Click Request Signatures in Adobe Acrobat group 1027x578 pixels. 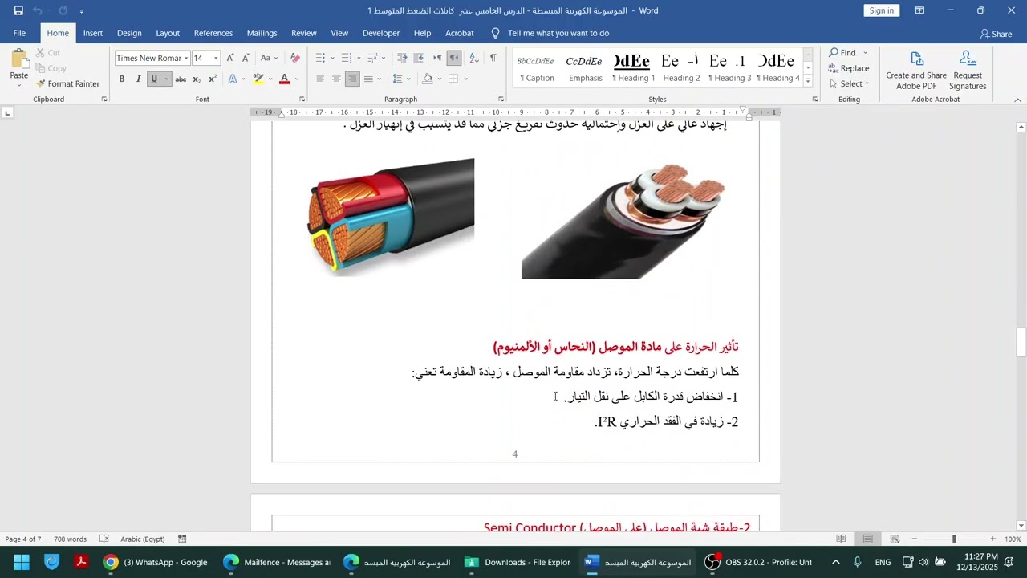coord(968,71)
